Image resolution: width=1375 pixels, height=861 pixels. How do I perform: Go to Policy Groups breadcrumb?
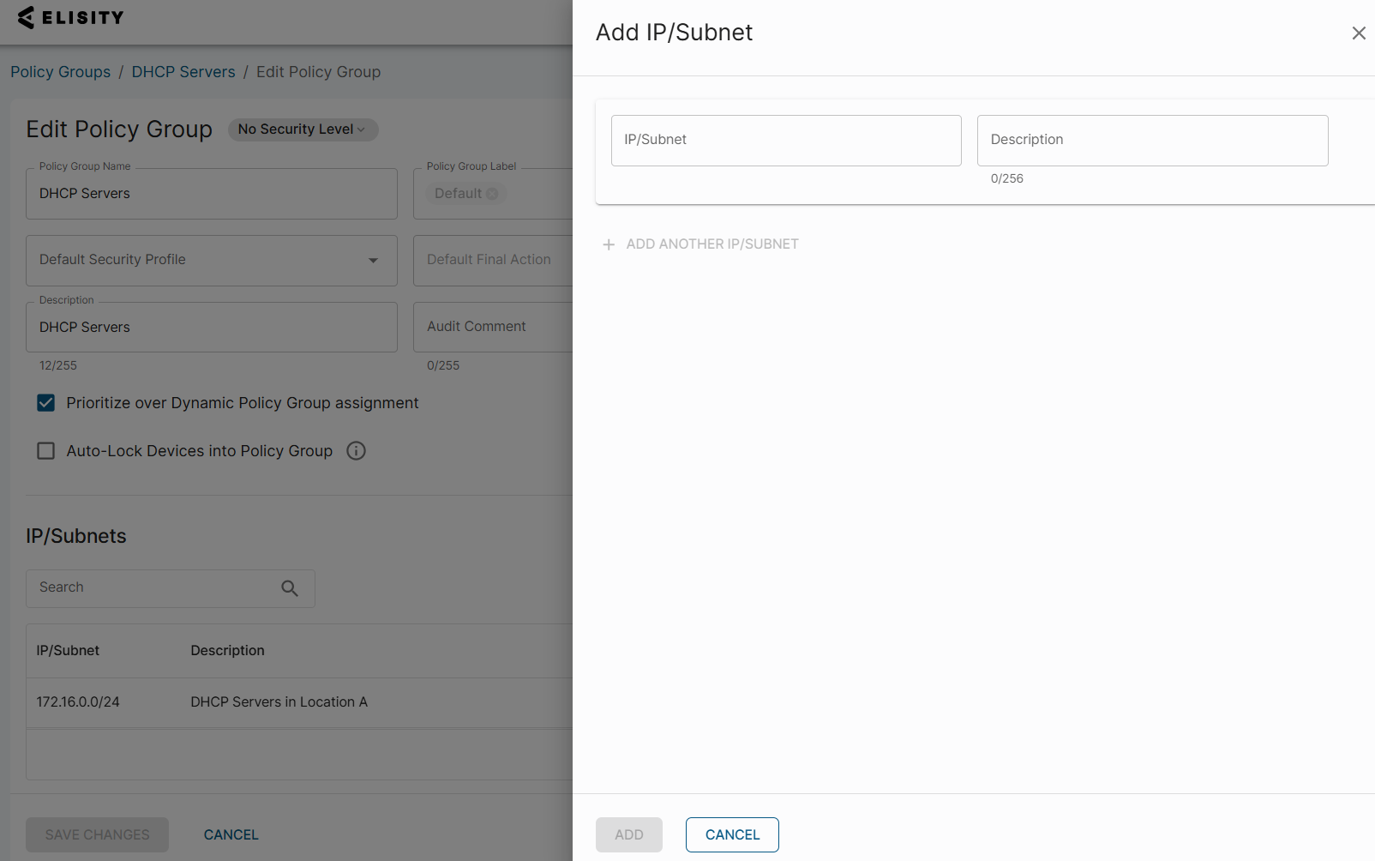[x=60, y=72]
